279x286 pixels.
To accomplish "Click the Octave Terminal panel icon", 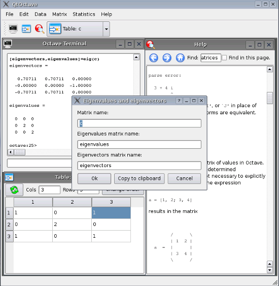I will tap(8, 44).
